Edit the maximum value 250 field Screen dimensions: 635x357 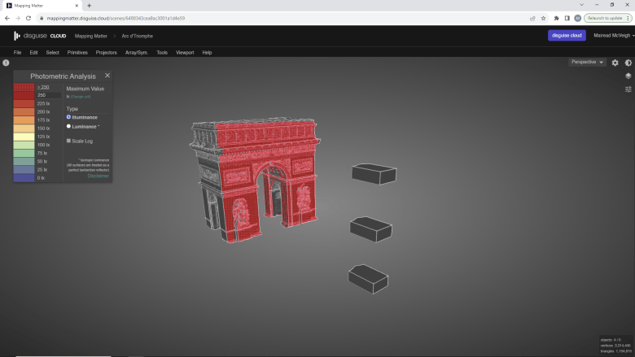[x=49, y=95]
